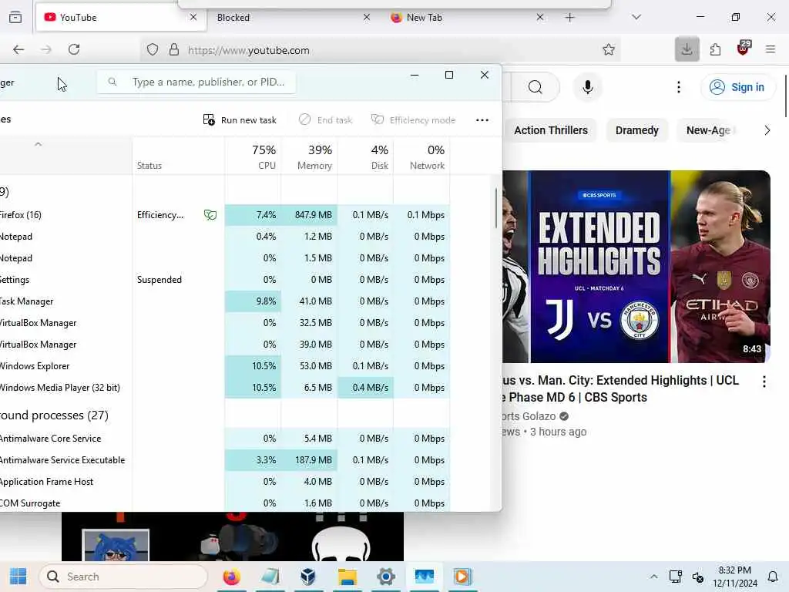Bookmark this page with the star
Viewport: 789px width, 592px height.
point(609,49)
